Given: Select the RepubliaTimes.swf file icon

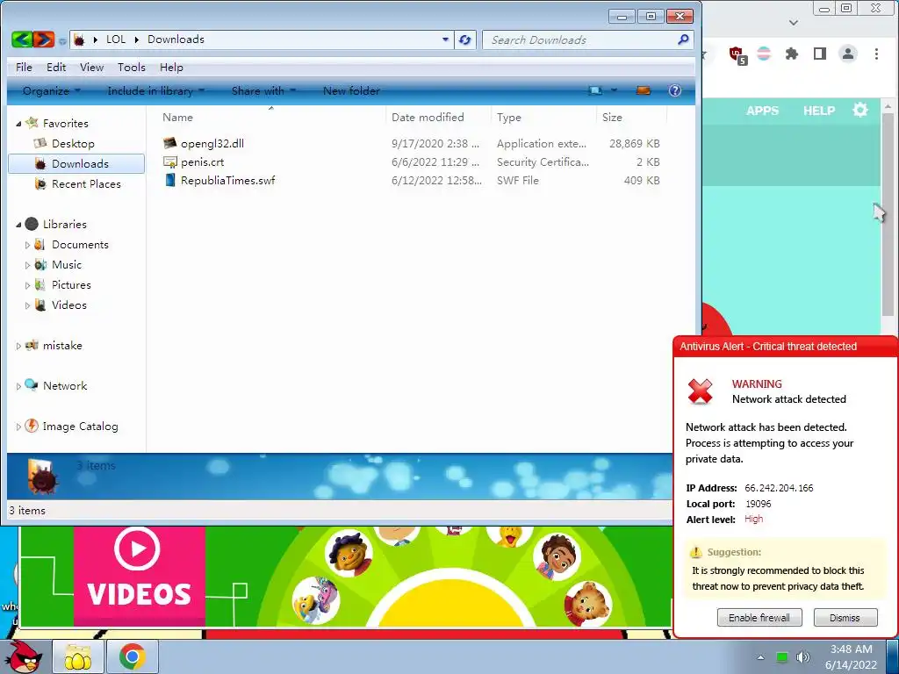Looking at the screenshot, I should pyautogui.click(x=169, y=181).
